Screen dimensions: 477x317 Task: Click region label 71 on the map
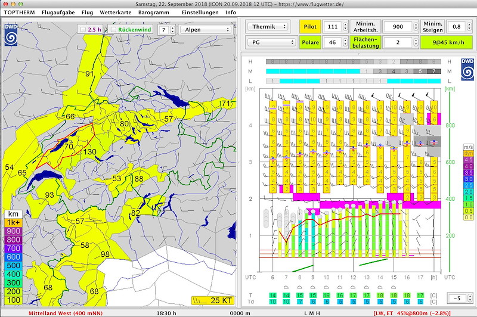click(226, 104)
